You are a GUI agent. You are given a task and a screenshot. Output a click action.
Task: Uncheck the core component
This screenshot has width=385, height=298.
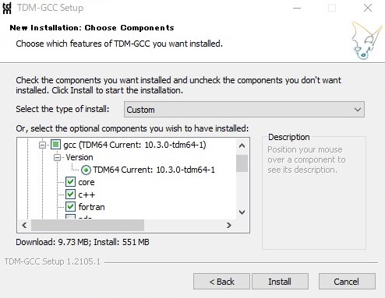[70, 182]
